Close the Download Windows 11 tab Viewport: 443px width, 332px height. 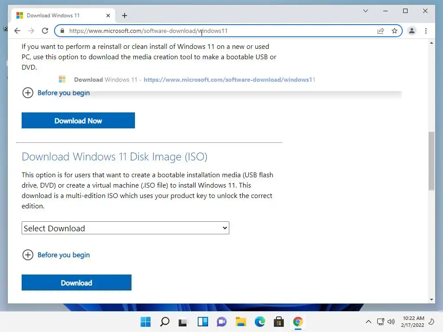108,16
